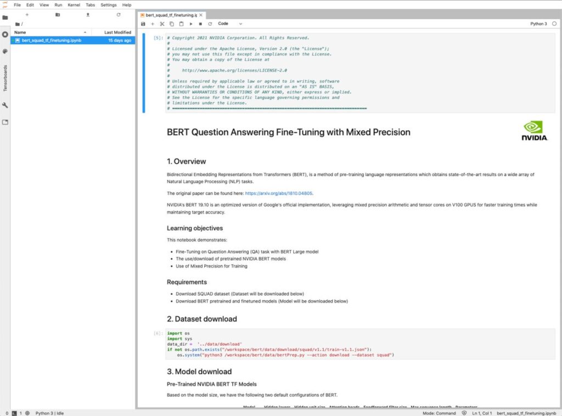Create a new folder in file browser

coord(58,15)
